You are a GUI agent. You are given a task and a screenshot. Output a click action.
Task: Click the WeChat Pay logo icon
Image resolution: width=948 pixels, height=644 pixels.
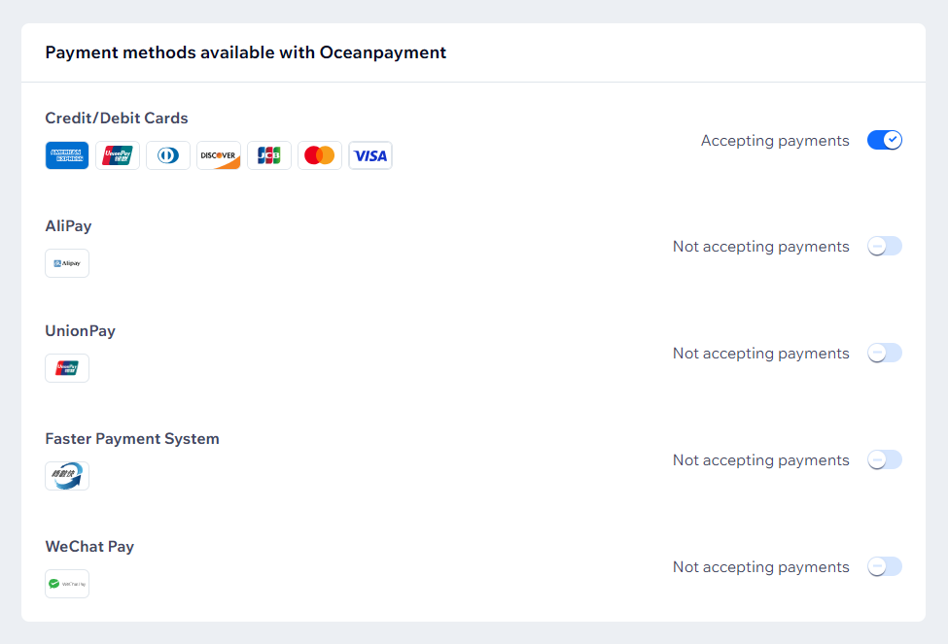tap(67, 584)
